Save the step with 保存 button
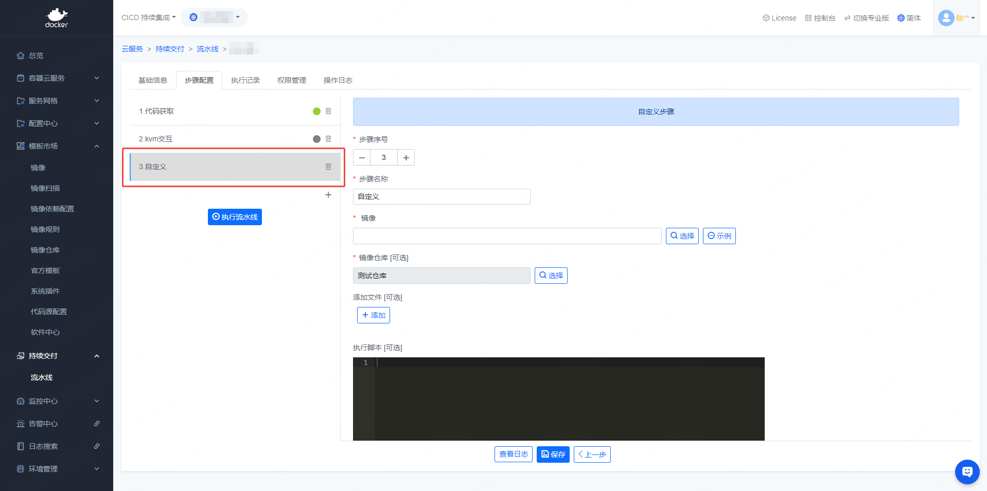This screenshot has height=491, width=987. (553, 454)
